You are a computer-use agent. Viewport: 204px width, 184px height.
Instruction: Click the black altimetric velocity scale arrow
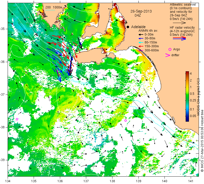179,23
